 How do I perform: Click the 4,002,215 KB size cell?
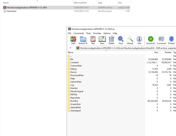click(124, 8)
